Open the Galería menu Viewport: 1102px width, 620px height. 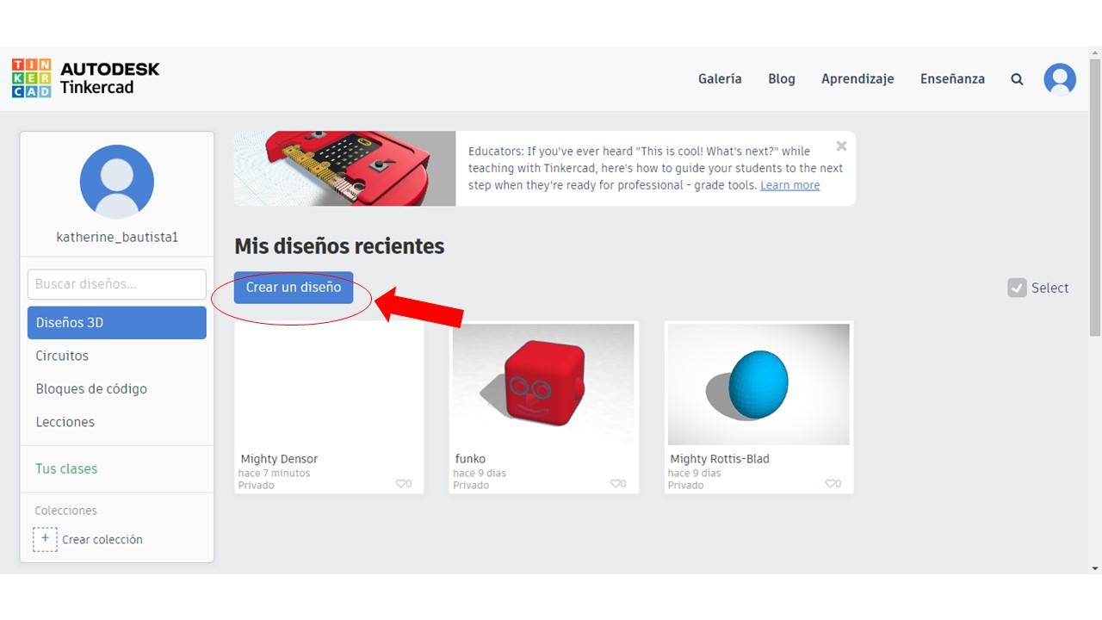720,78
